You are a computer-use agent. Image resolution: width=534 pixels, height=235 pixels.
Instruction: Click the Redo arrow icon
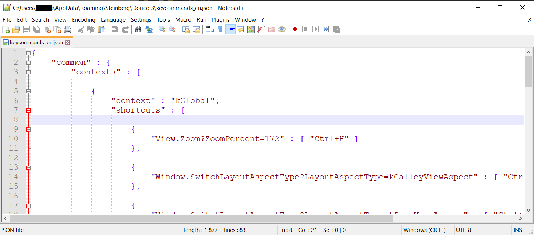(x=125, y=29)
